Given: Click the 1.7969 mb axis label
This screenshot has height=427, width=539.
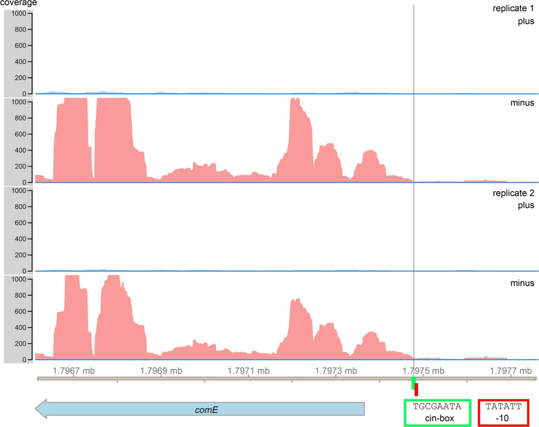Looking at the screenshot, I should coord(161,371).
